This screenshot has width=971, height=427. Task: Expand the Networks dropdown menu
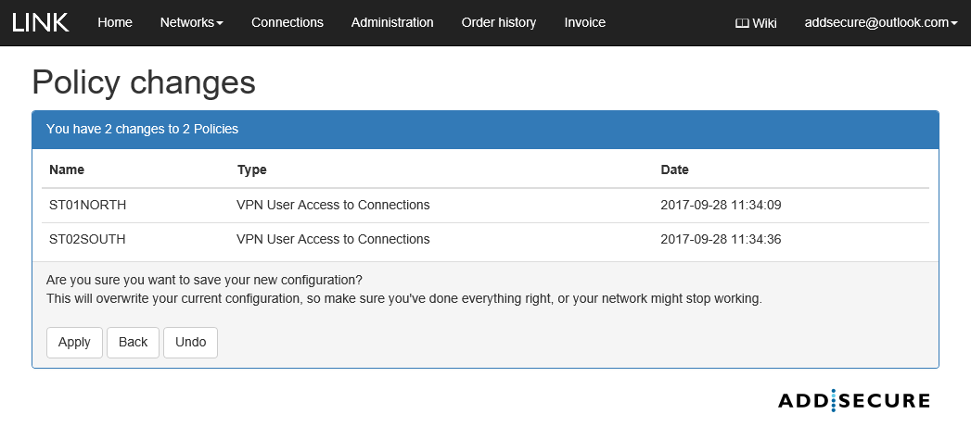(x=191, y=22)
